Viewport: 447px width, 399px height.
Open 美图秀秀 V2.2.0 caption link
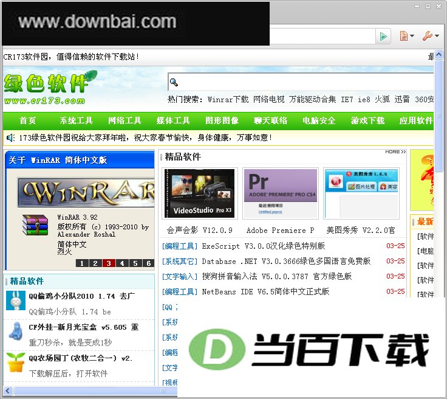tap(361, 231)
